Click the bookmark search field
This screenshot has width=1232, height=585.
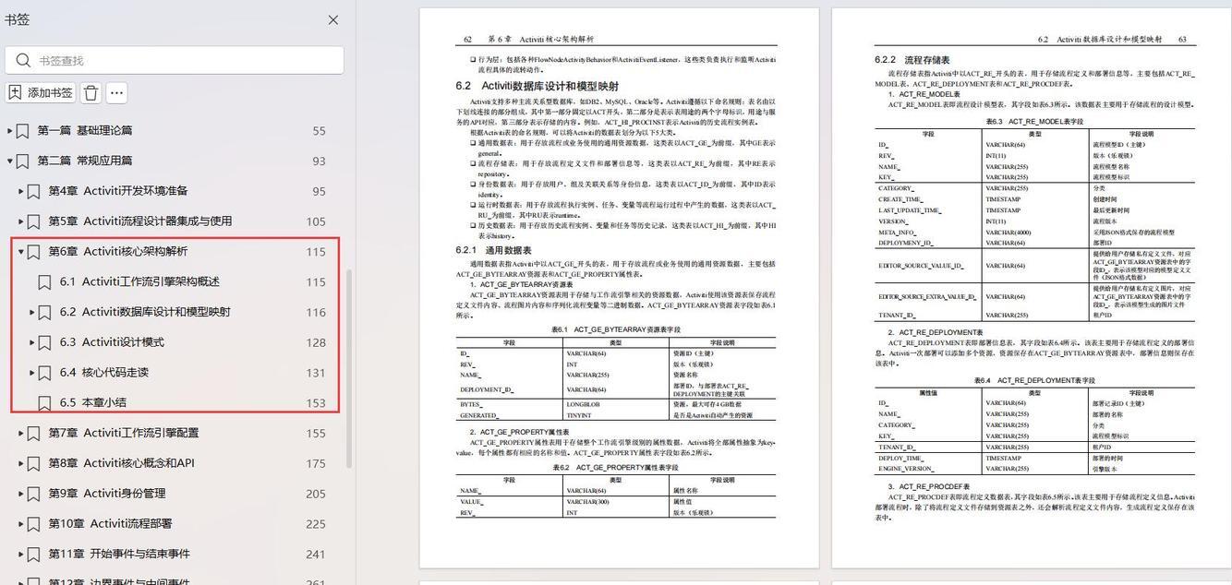coord(175,60)
